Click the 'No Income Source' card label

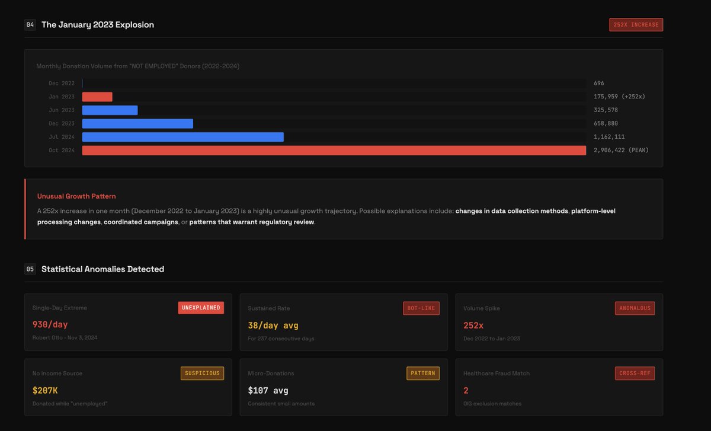tap(57, 373)
